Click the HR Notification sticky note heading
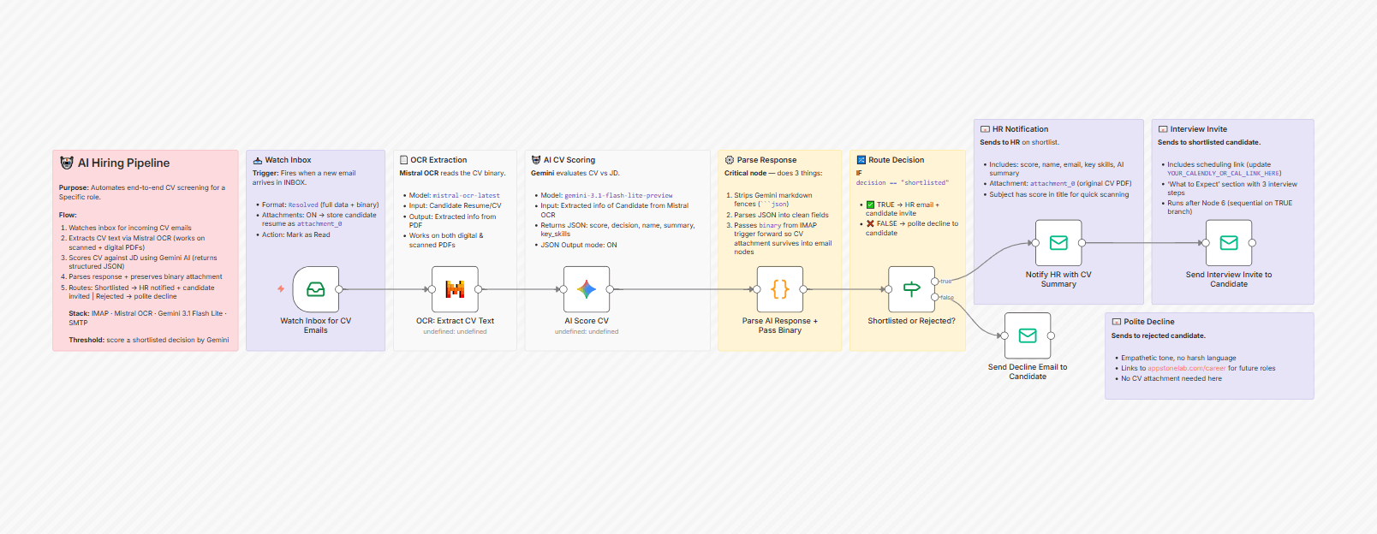Image resolution: width=1377 pixels, height=534 pixels. pos(1020,129)
